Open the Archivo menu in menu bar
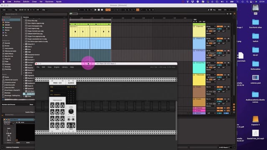Image resolution: width=267 pixels, height=150 pixels. click(x=17, y=2)
